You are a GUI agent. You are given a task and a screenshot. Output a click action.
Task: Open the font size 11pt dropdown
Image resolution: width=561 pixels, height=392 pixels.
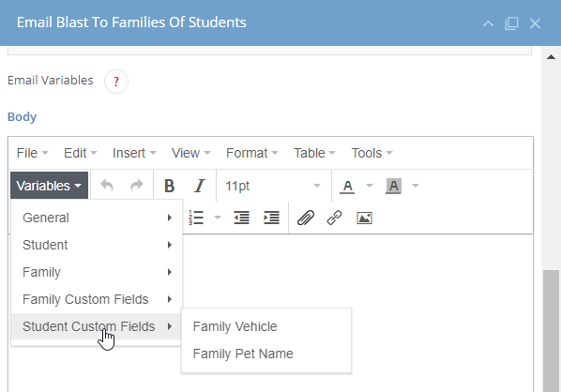coord(273,186)
